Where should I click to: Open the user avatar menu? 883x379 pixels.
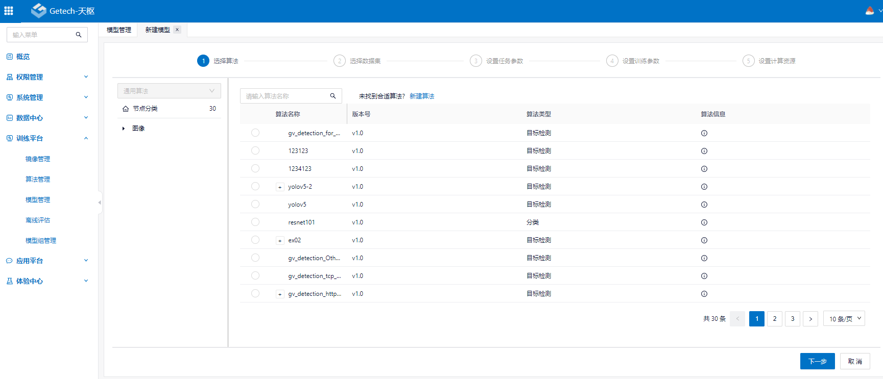click(870, 11)
